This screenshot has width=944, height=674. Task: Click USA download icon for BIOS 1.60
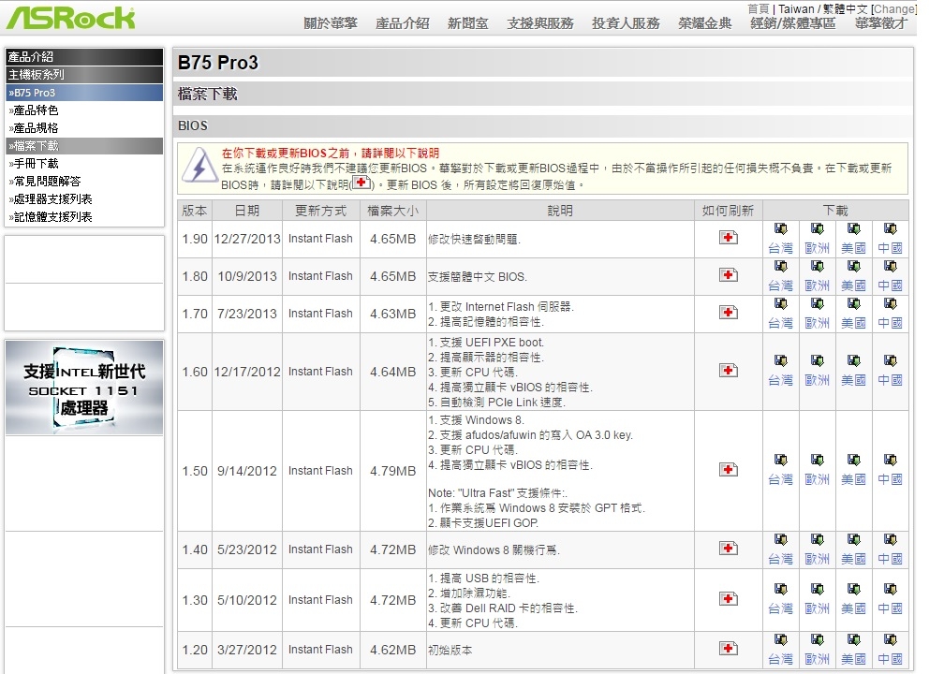pos(854,360)
